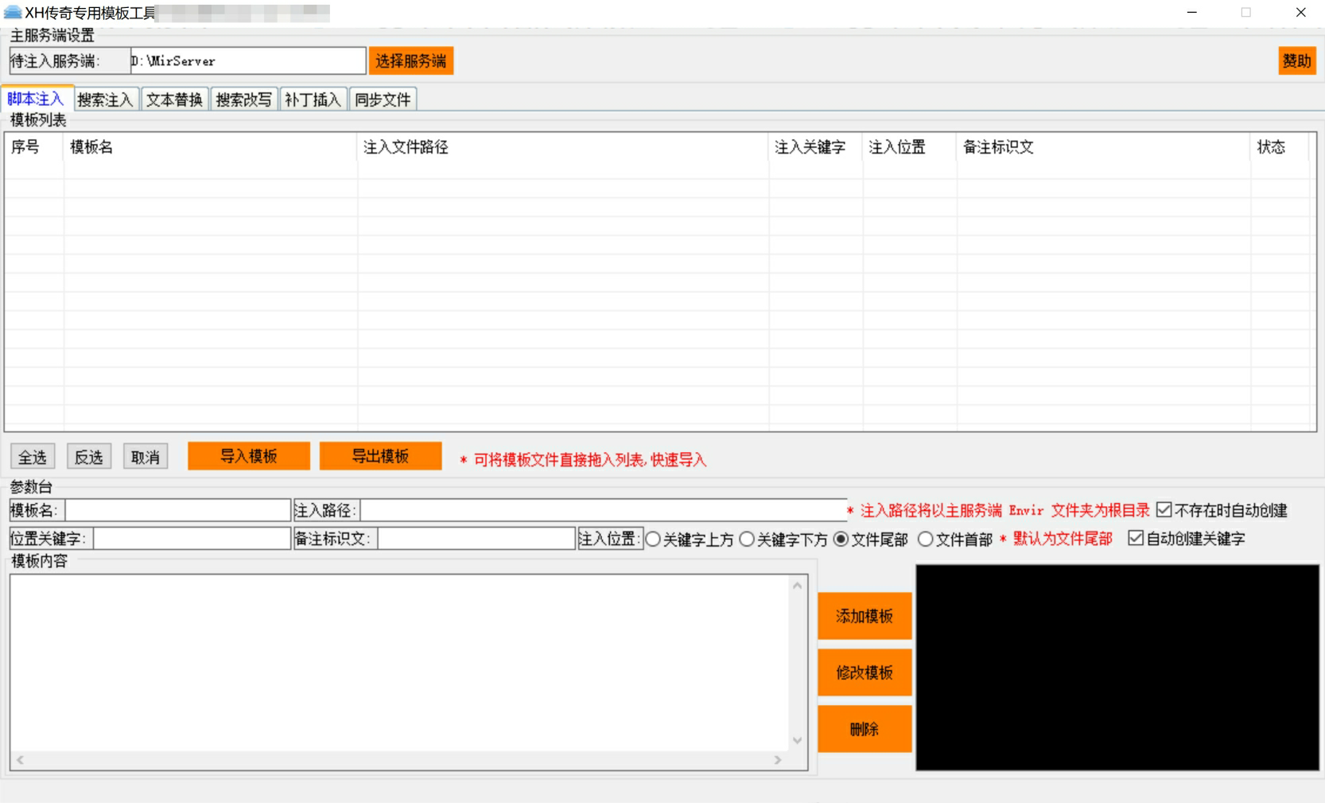Edit the 待注入服务端 path field

coord(247,60)
